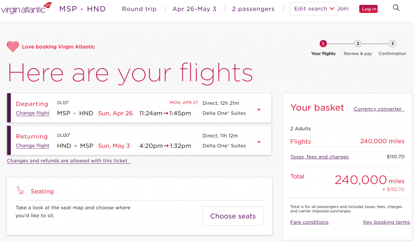
Task: Select Round trip in the header
Action: click(139, 8)
